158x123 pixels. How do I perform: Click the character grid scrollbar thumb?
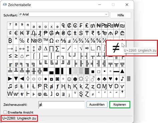129,79
